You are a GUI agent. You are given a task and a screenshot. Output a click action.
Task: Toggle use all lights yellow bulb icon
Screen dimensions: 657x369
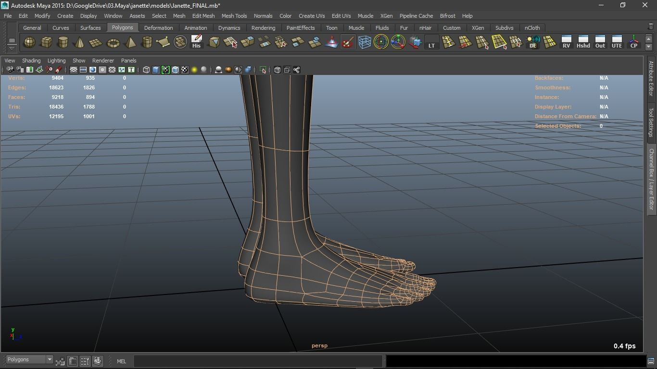(194, 70)
